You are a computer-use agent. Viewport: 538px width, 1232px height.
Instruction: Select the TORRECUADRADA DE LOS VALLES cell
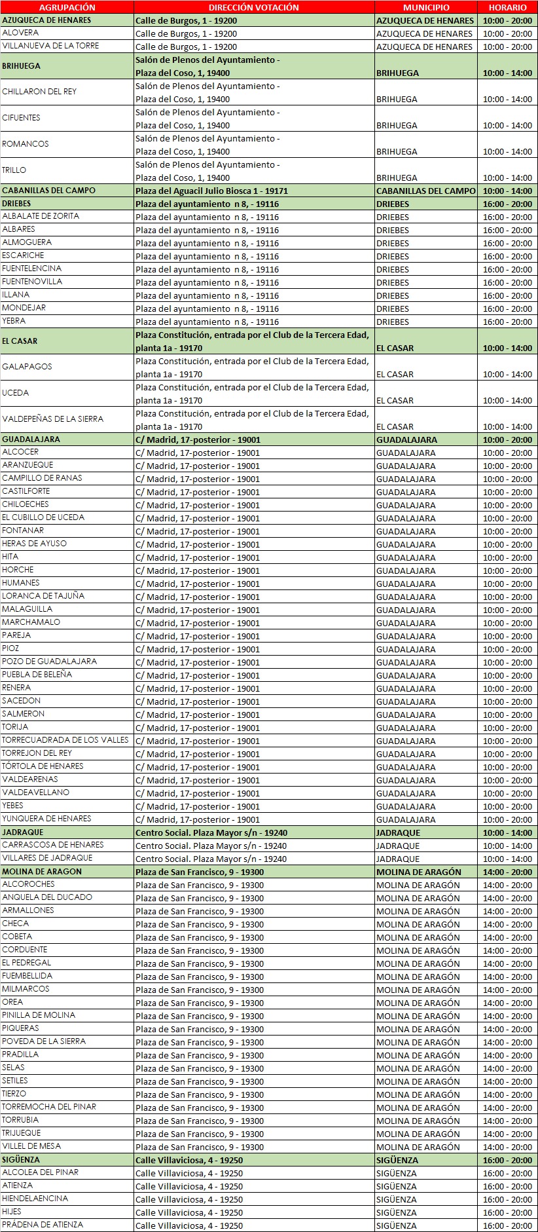coord(65,740)
